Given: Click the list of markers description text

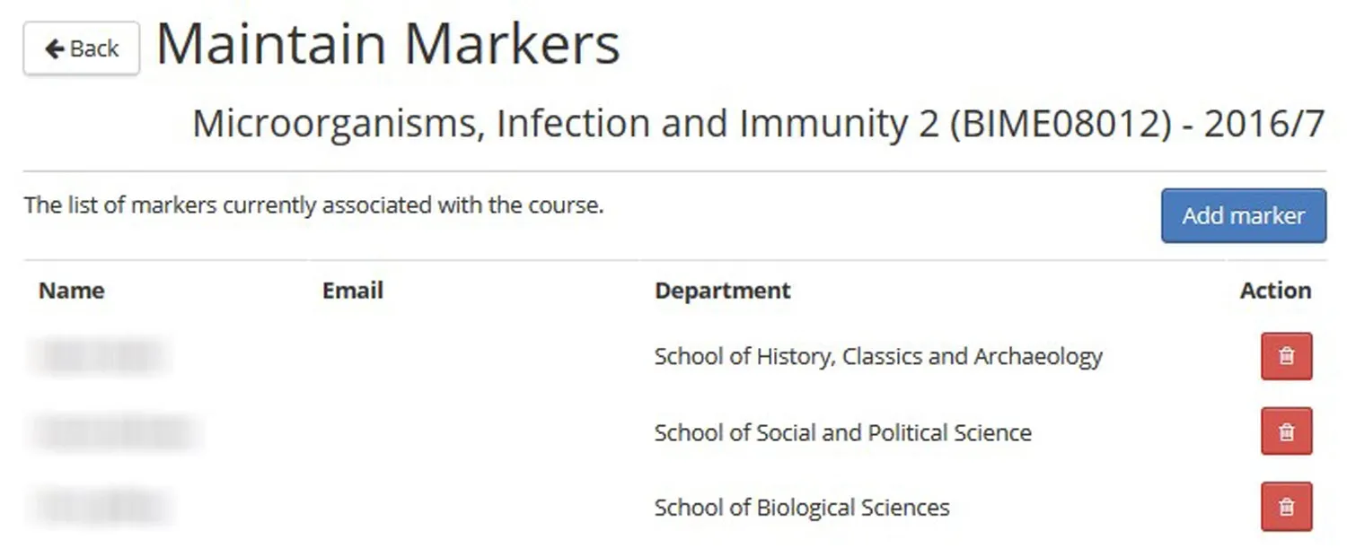Looking at the screenshot, I should [313, 205].
